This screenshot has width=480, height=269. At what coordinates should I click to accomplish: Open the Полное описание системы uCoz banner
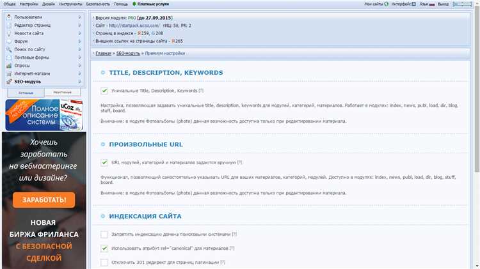(44, 115)
